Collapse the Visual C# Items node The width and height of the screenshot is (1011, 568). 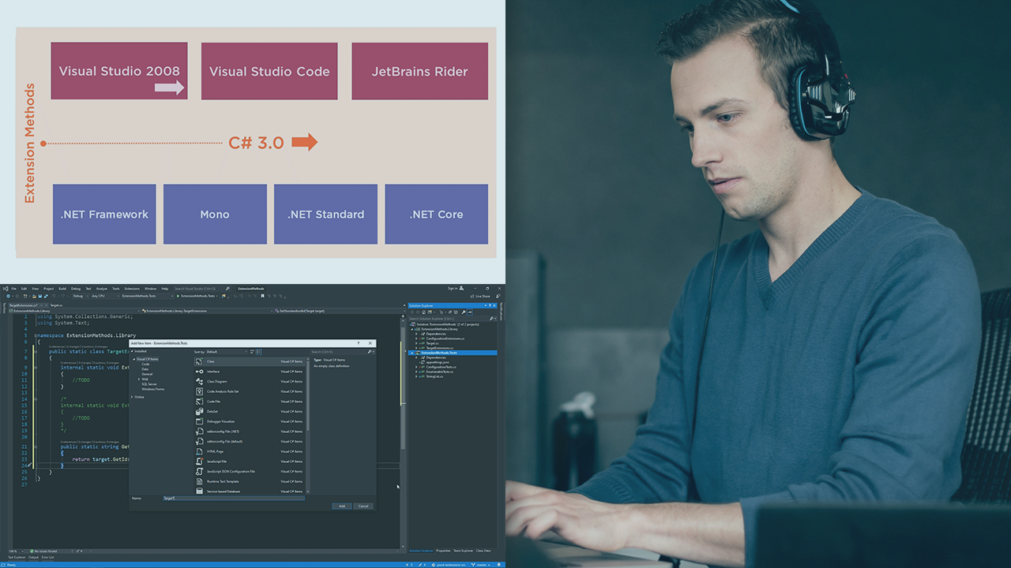coord(133,359)
